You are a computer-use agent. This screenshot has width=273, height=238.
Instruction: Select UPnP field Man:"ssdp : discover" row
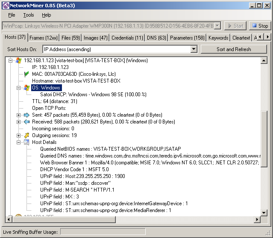click(75, 183)
